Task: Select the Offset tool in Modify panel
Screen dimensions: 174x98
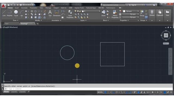Action: tap(45, 17)
